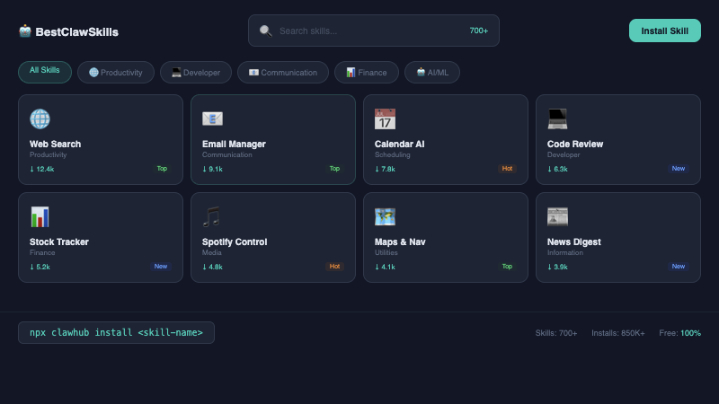Open the AI/ML category filter
Image resolution: width=719 pixels, height=404 pixels.
(x=432, y=73)
